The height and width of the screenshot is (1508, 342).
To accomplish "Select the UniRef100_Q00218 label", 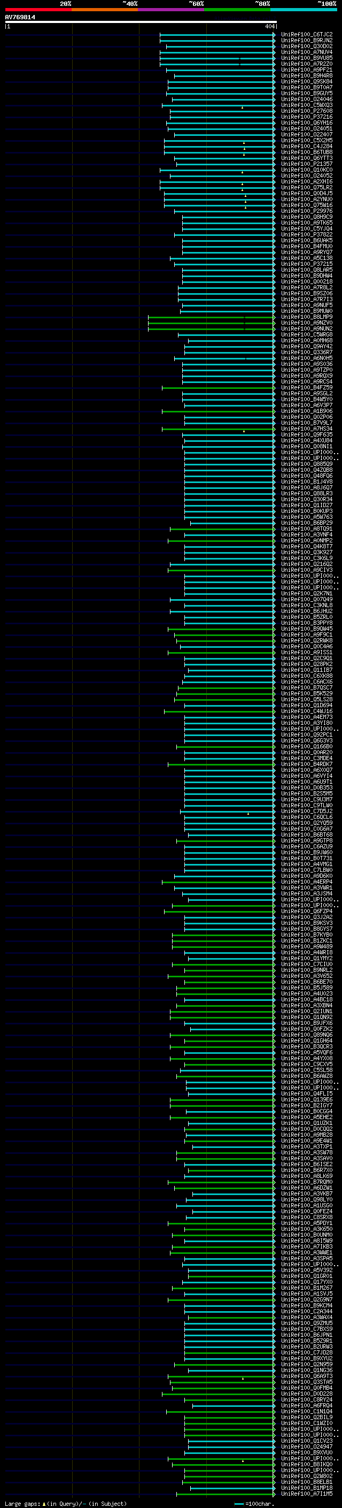I will [x=306, y=281].
